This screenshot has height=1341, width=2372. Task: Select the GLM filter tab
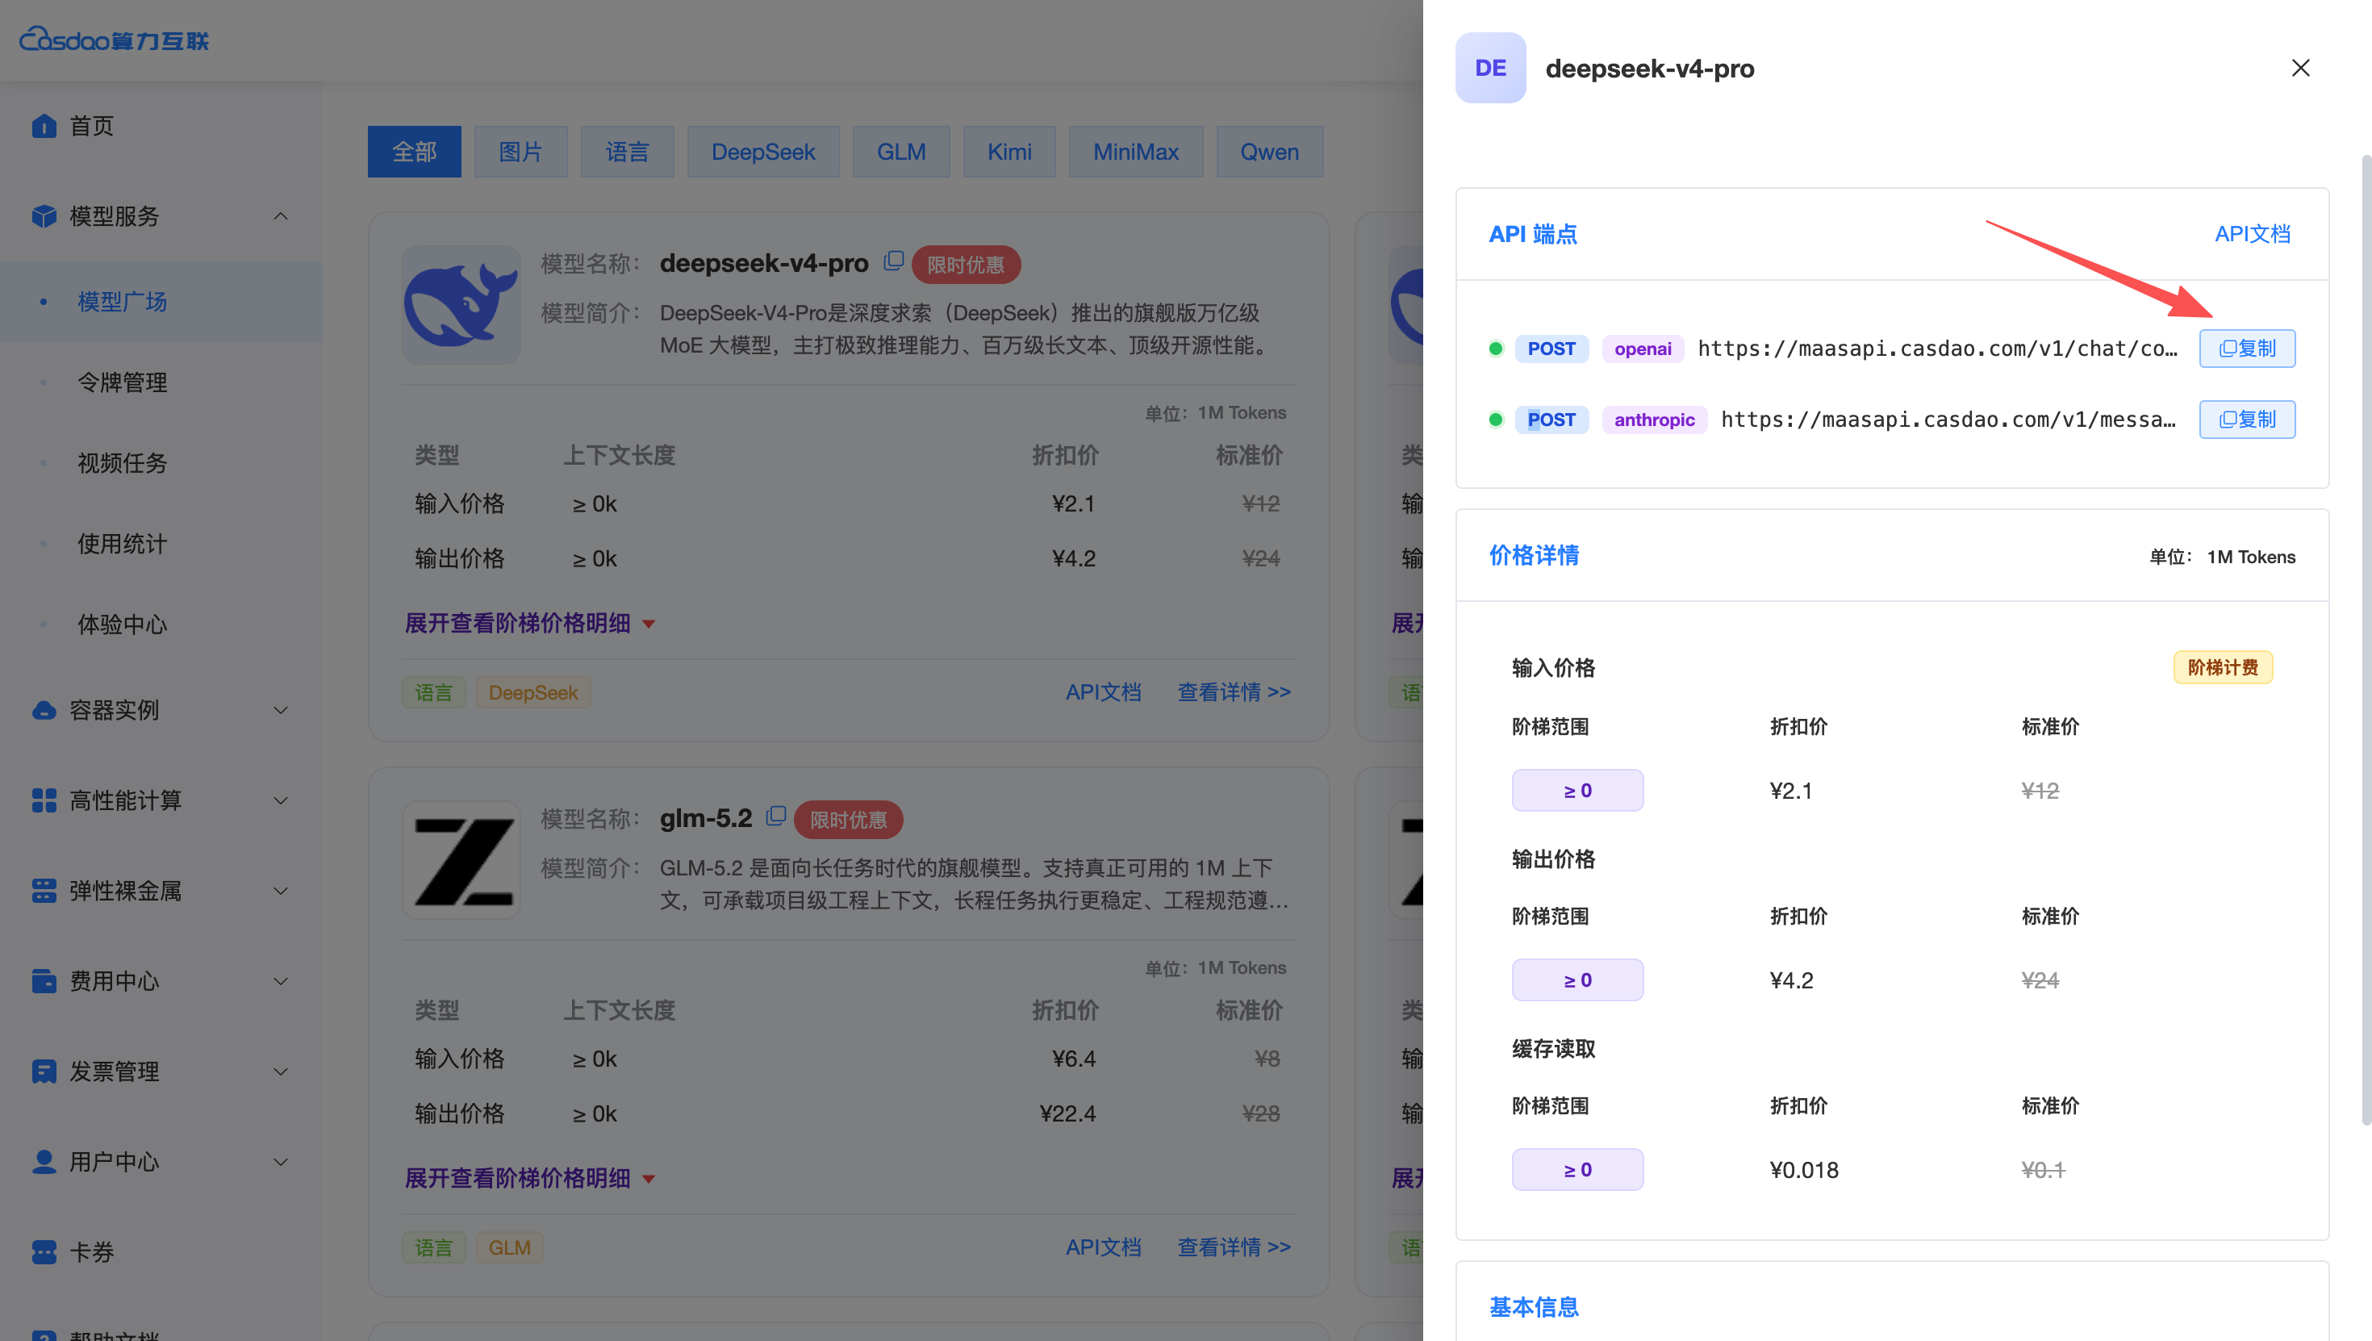[x=900, y=152]
